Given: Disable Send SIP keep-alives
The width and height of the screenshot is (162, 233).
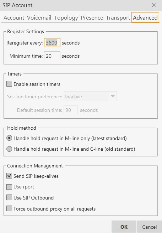Looking at the screenshot, I should pyautogui.click(x=9, y=176).
